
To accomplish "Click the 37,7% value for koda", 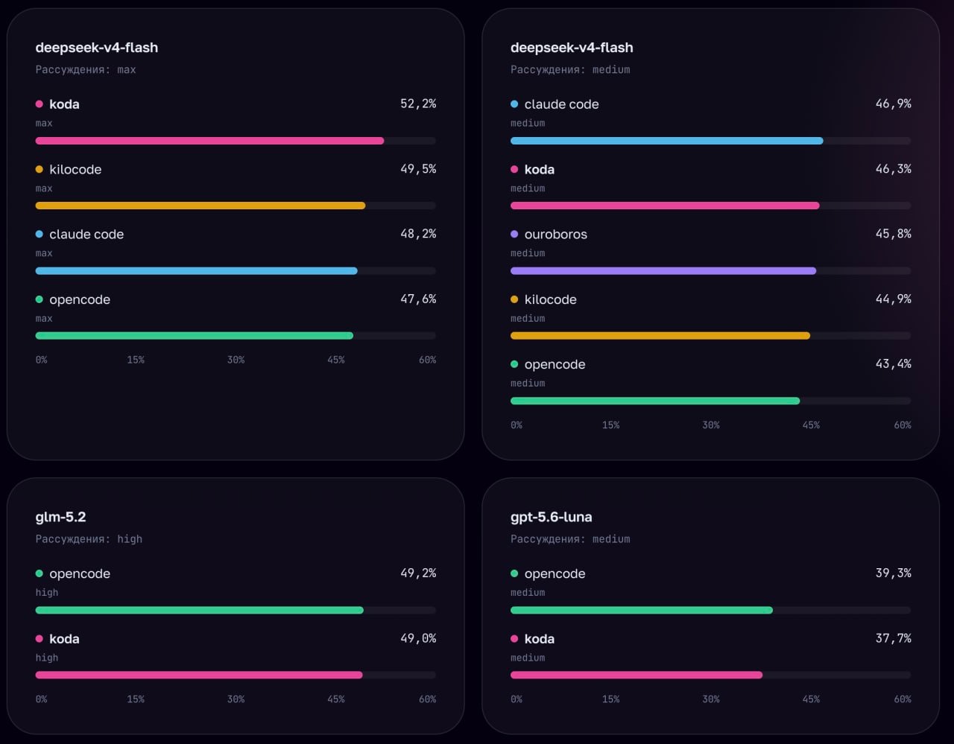I will point(893,638).
